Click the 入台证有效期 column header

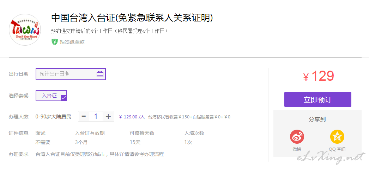[90, 133]
